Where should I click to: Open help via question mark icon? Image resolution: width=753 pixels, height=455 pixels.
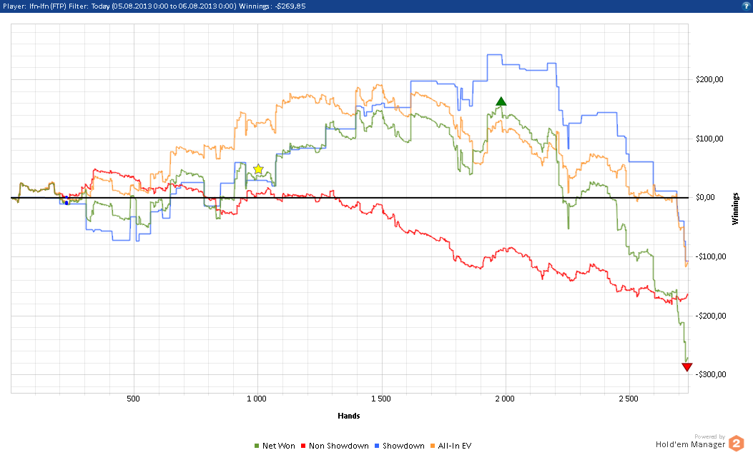tap(744, 5)
